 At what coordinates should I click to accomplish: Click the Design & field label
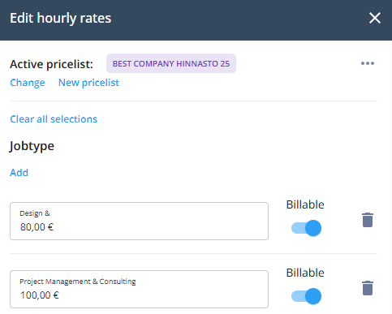pyautogui.click(x=35, y=213)
